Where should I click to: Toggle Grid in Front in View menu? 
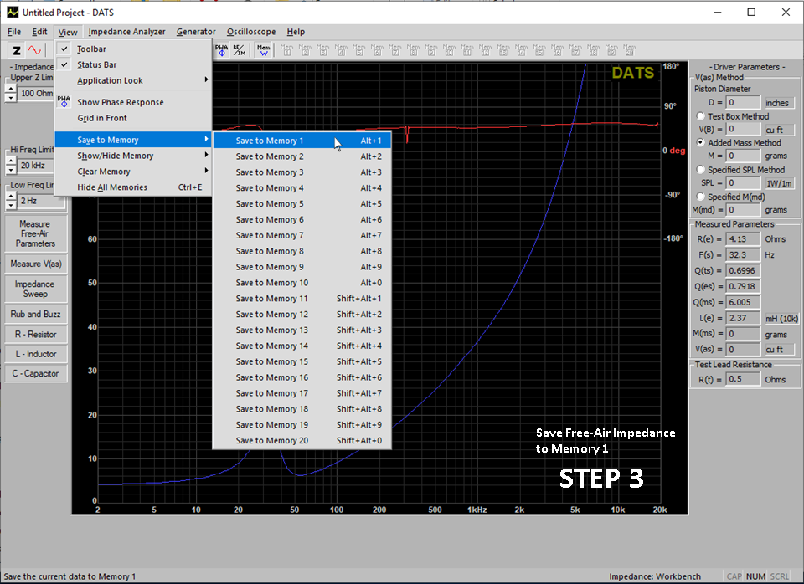(x=133, y=118)
